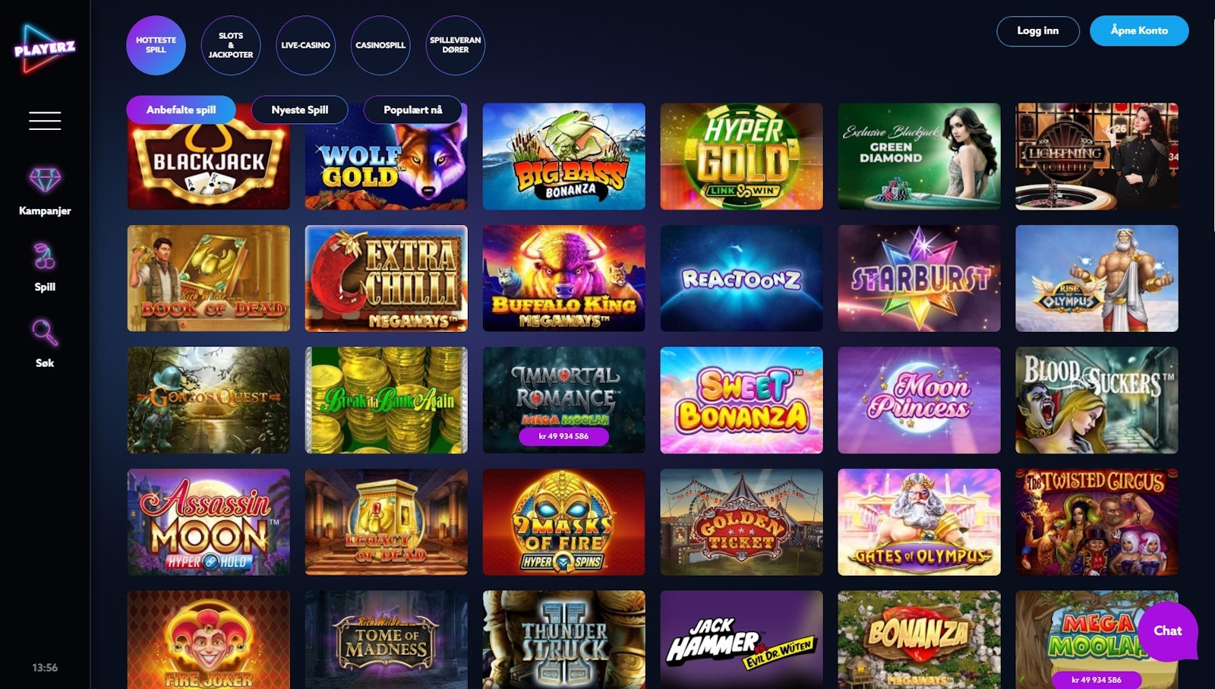
Task: Open Kampanjer diamond icon
Action: click(x=45, y=180)
